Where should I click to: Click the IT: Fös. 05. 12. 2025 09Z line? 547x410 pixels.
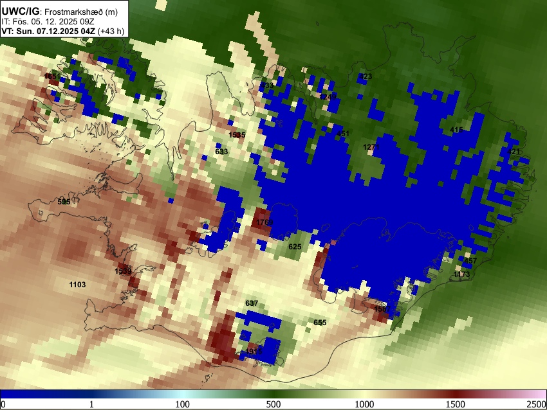[48, 22]
